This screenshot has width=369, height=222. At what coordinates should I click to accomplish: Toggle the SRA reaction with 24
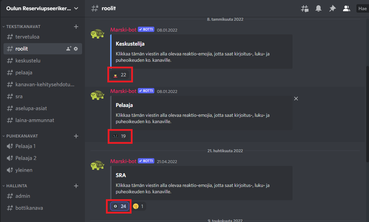coord(120,206)
